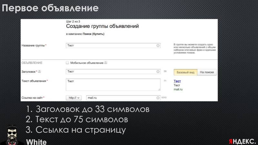Select plain Тест text in ad preview
258x145 pixels.
pyautogui.click(x=177, y=85)
